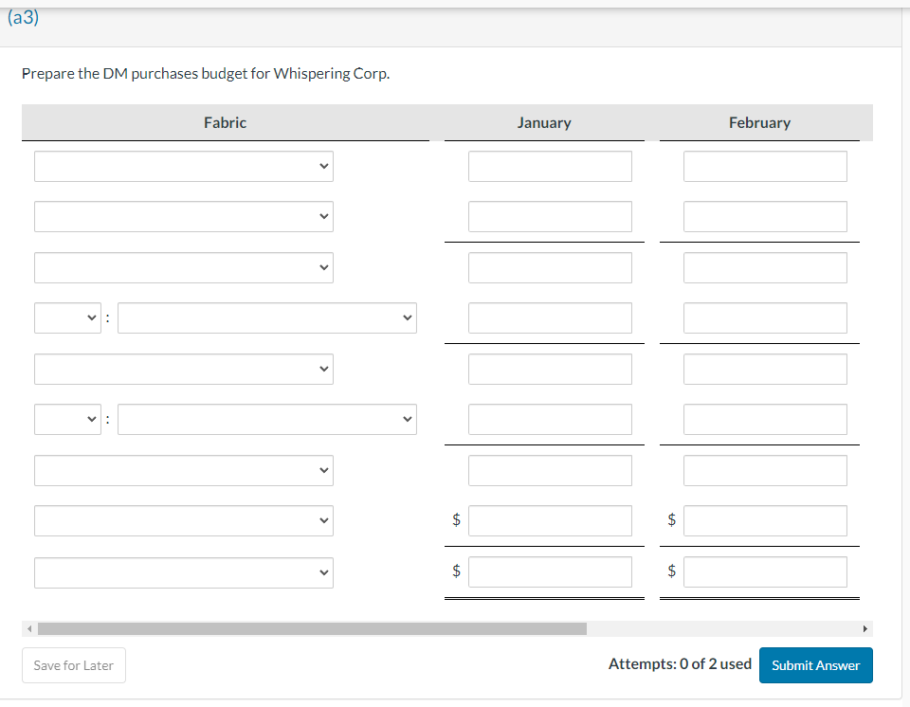Open the first Fabric row dropdown
This screenshot has width=910, height=707.
tap(183, 166)
